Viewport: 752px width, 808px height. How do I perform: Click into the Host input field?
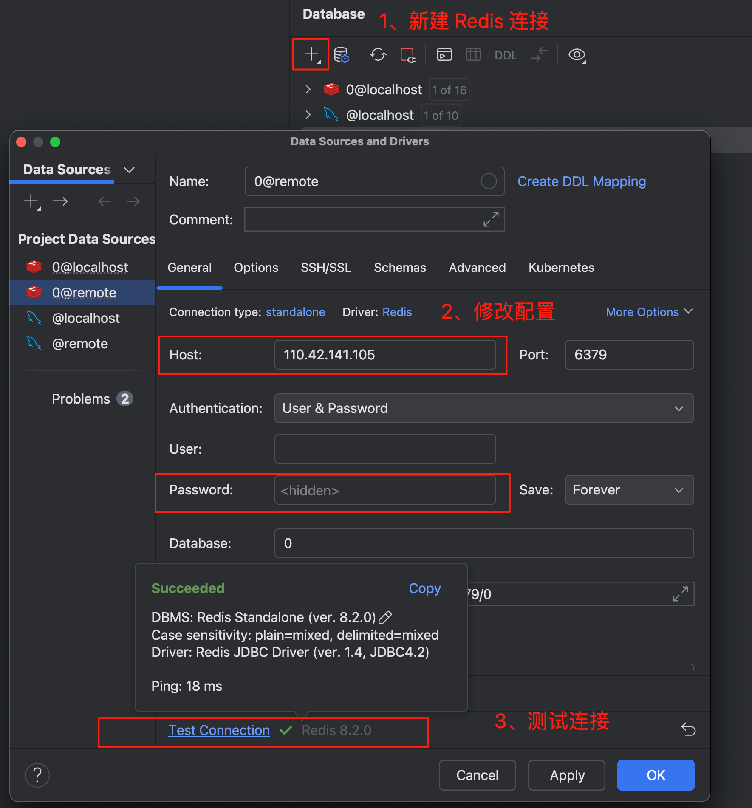(384, 355)
